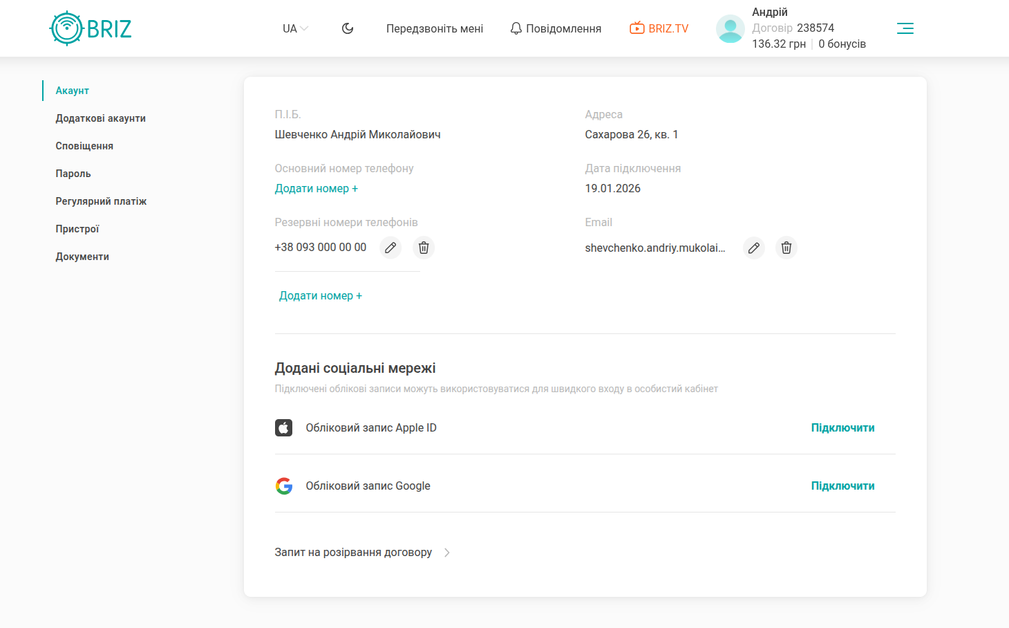Select Регулярний платіж in sidebar
This screenshot has height=628, width=1009.
pos(101,201)
